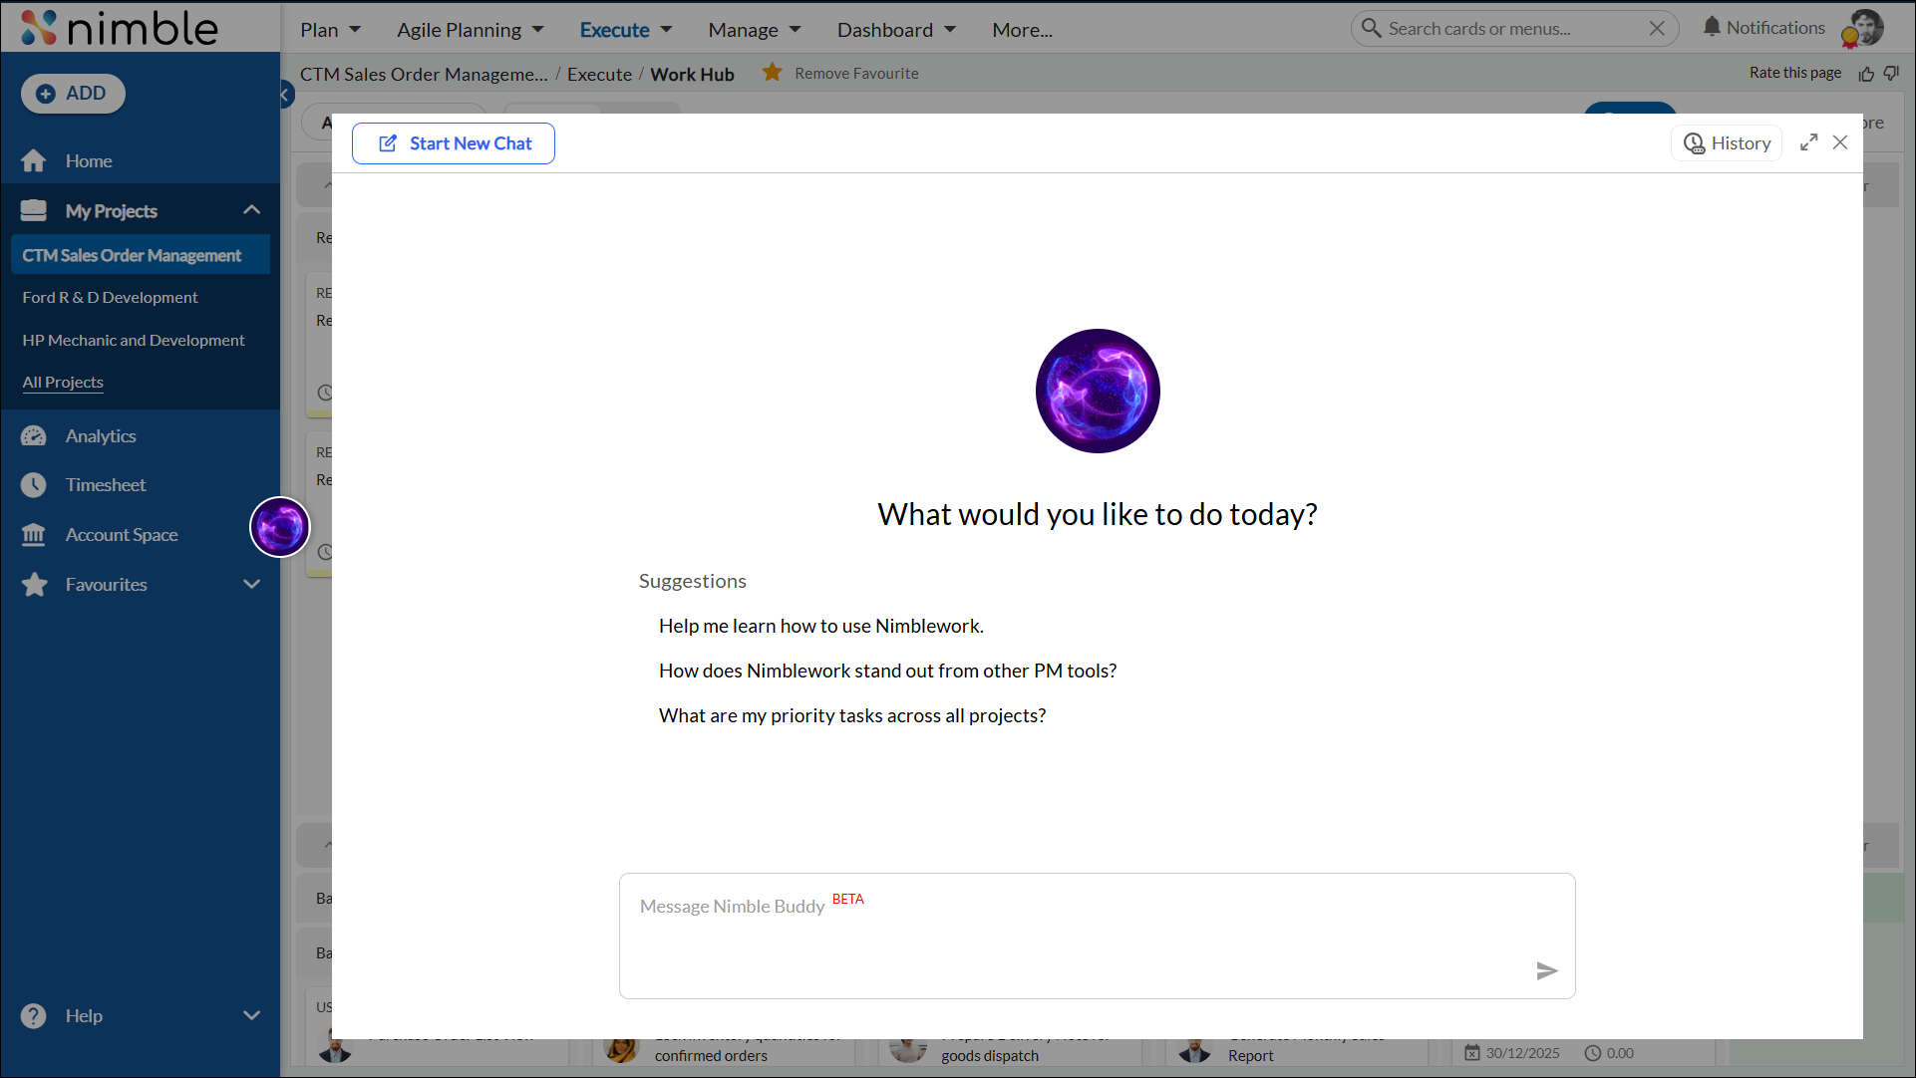The image size is (1916, 1078).
Task: Click the Rate this page text
Action: 1794,73
